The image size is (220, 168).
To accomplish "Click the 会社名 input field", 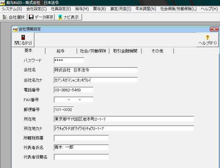I will coord(96,70).
